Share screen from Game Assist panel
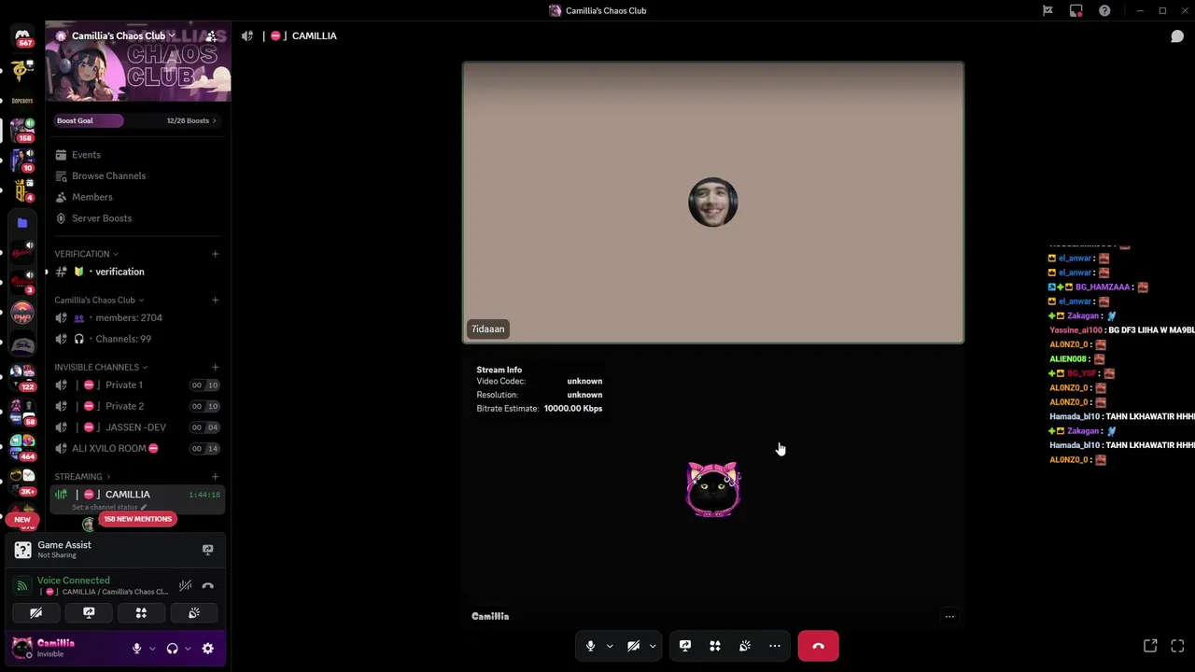 click(207, 550)
